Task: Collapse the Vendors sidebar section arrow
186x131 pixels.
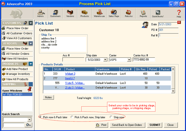Action: pos(31,43)
